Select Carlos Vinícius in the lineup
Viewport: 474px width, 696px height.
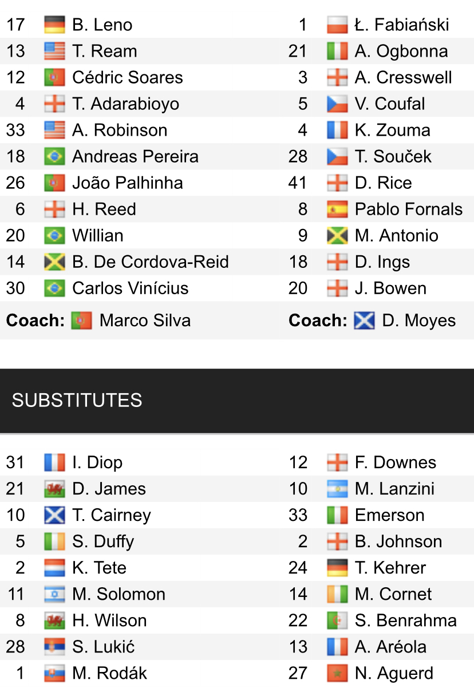130,288
